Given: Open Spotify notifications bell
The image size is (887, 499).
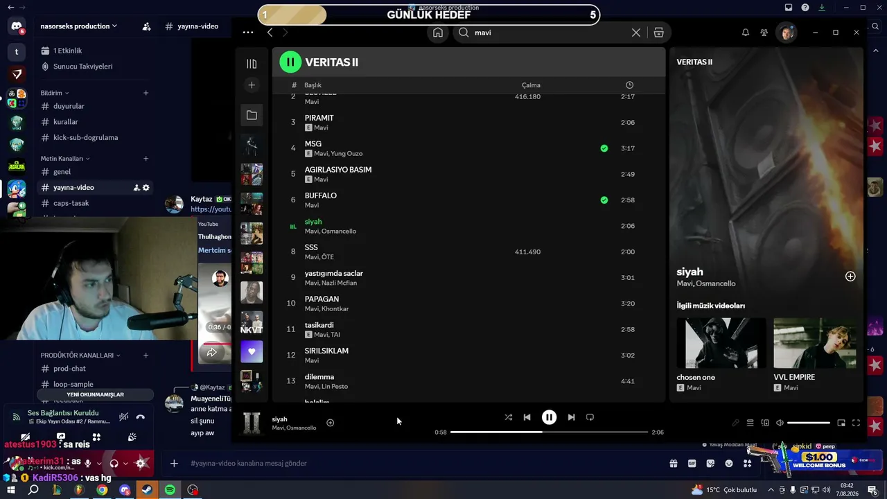Looking at the screenshot, I should [746, 33].
